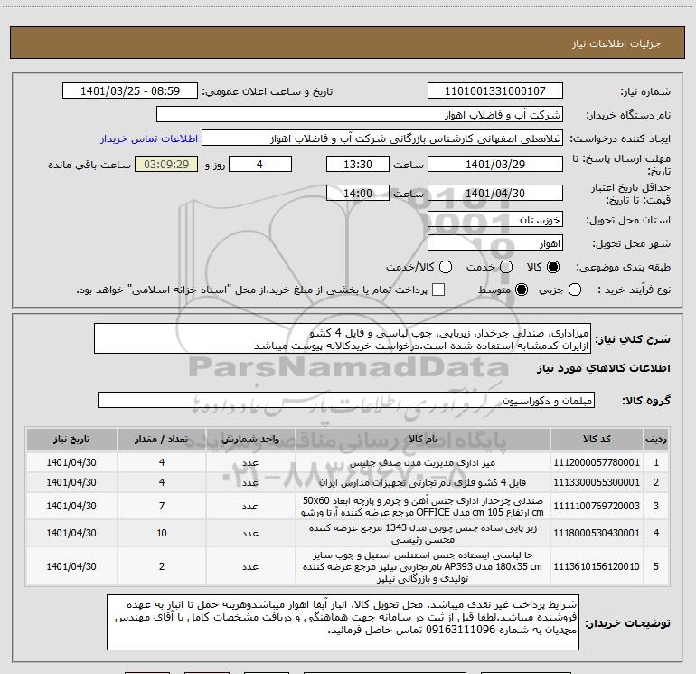Click the جزئیات اطلاعات نیاز header

[x=616, y=43]
